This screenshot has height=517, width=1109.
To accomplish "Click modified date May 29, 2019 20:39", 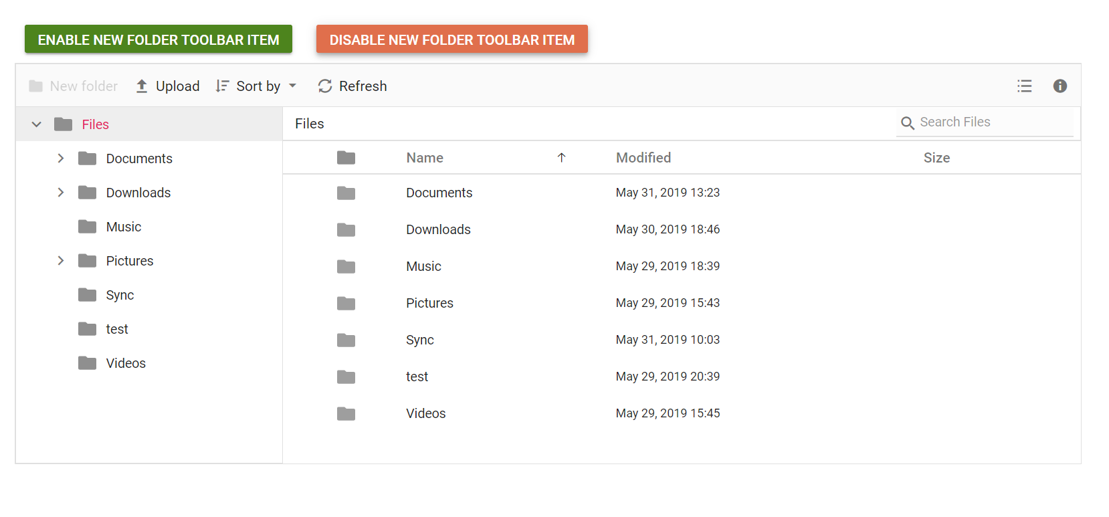I will [x=668, y=377].
